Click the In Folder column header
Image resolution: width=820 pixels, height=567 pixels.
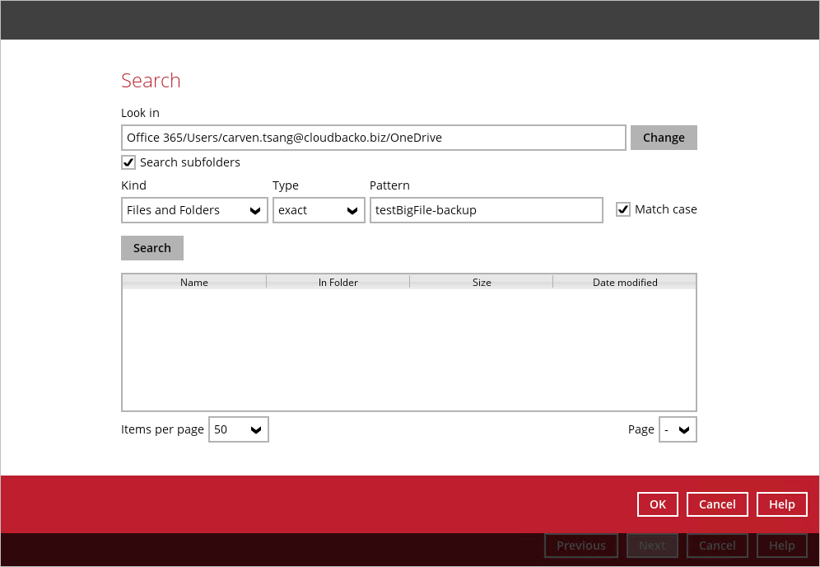[x=338, y=282]
